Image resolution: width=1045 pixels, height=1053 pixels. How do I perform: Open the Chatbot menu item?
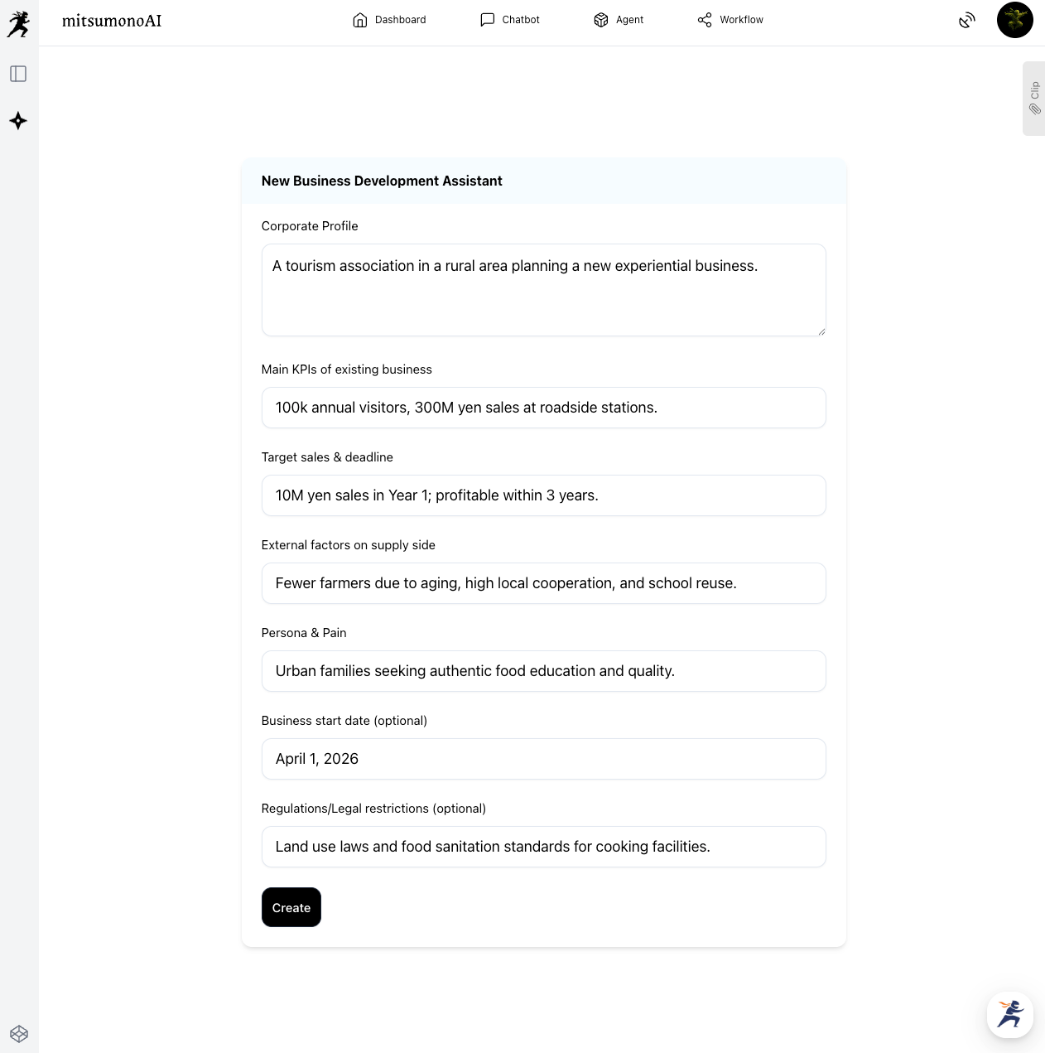[x=510, y=20]
